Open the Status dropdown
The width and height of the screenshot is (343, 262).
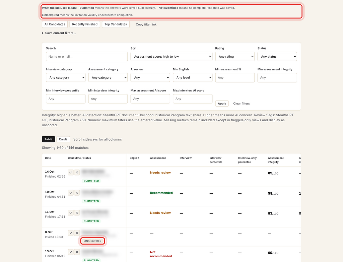pos(277,57)
